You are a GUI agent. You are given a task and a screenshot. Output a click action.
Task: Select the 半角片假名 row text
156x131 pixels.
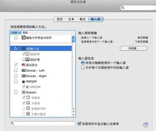tap(38, 114)
